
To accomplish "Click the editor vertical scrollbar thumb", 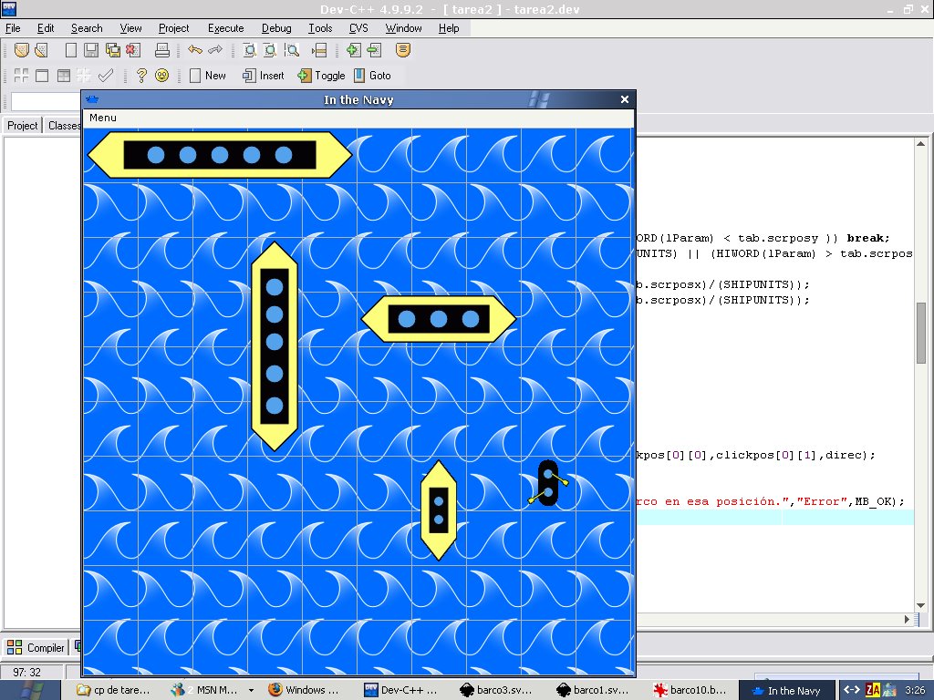I will pyautogui.click(x=921, y=333).
